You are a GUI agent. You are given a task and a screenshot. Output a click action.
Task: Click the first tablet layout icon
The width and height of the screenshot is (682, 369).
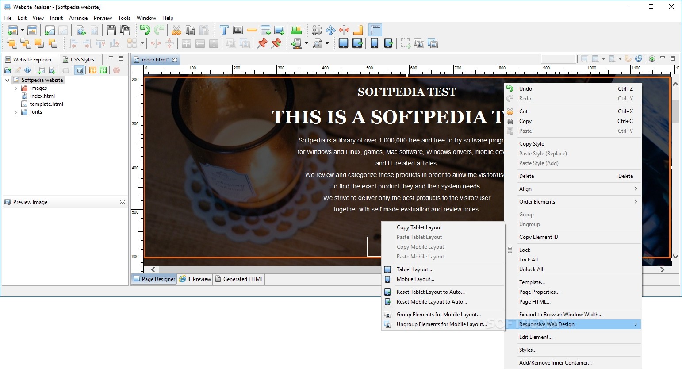click(343, 43)
